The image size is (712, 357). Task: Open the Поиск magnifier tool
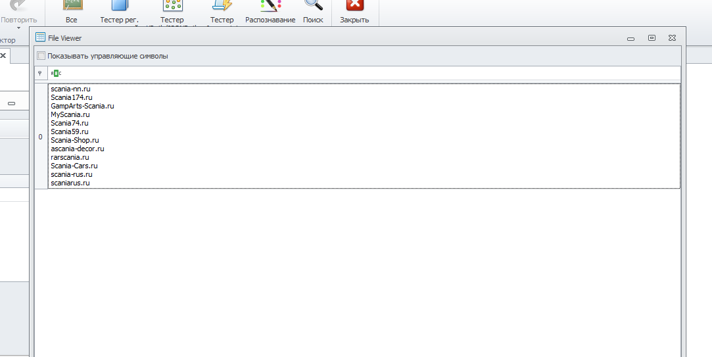pyautogui.click(x=314, y=12)
